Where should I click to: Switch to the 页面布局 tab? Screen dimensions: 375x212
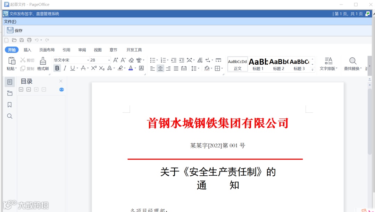(47, 50)
